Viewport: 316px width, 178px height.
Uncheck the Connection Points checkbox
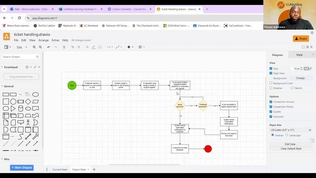271,107
